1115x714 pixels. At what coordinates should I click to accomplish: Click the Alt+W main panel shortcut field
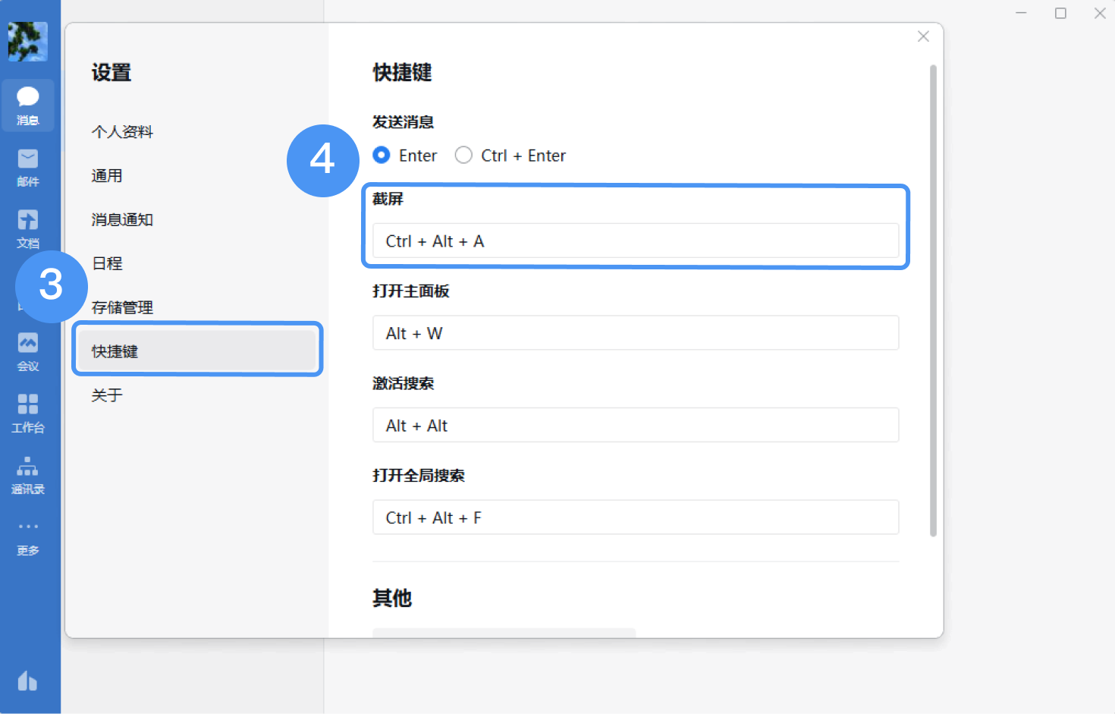click(635, 333)
